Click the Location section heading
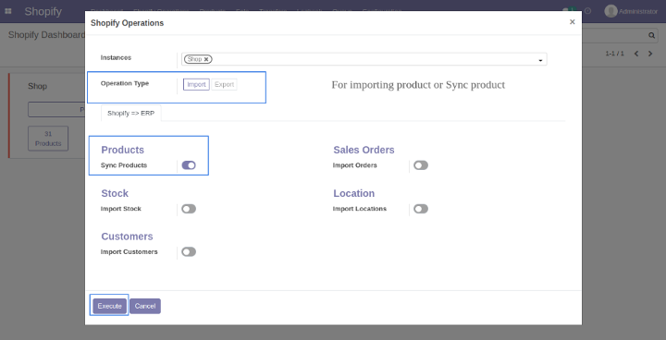 353,193
